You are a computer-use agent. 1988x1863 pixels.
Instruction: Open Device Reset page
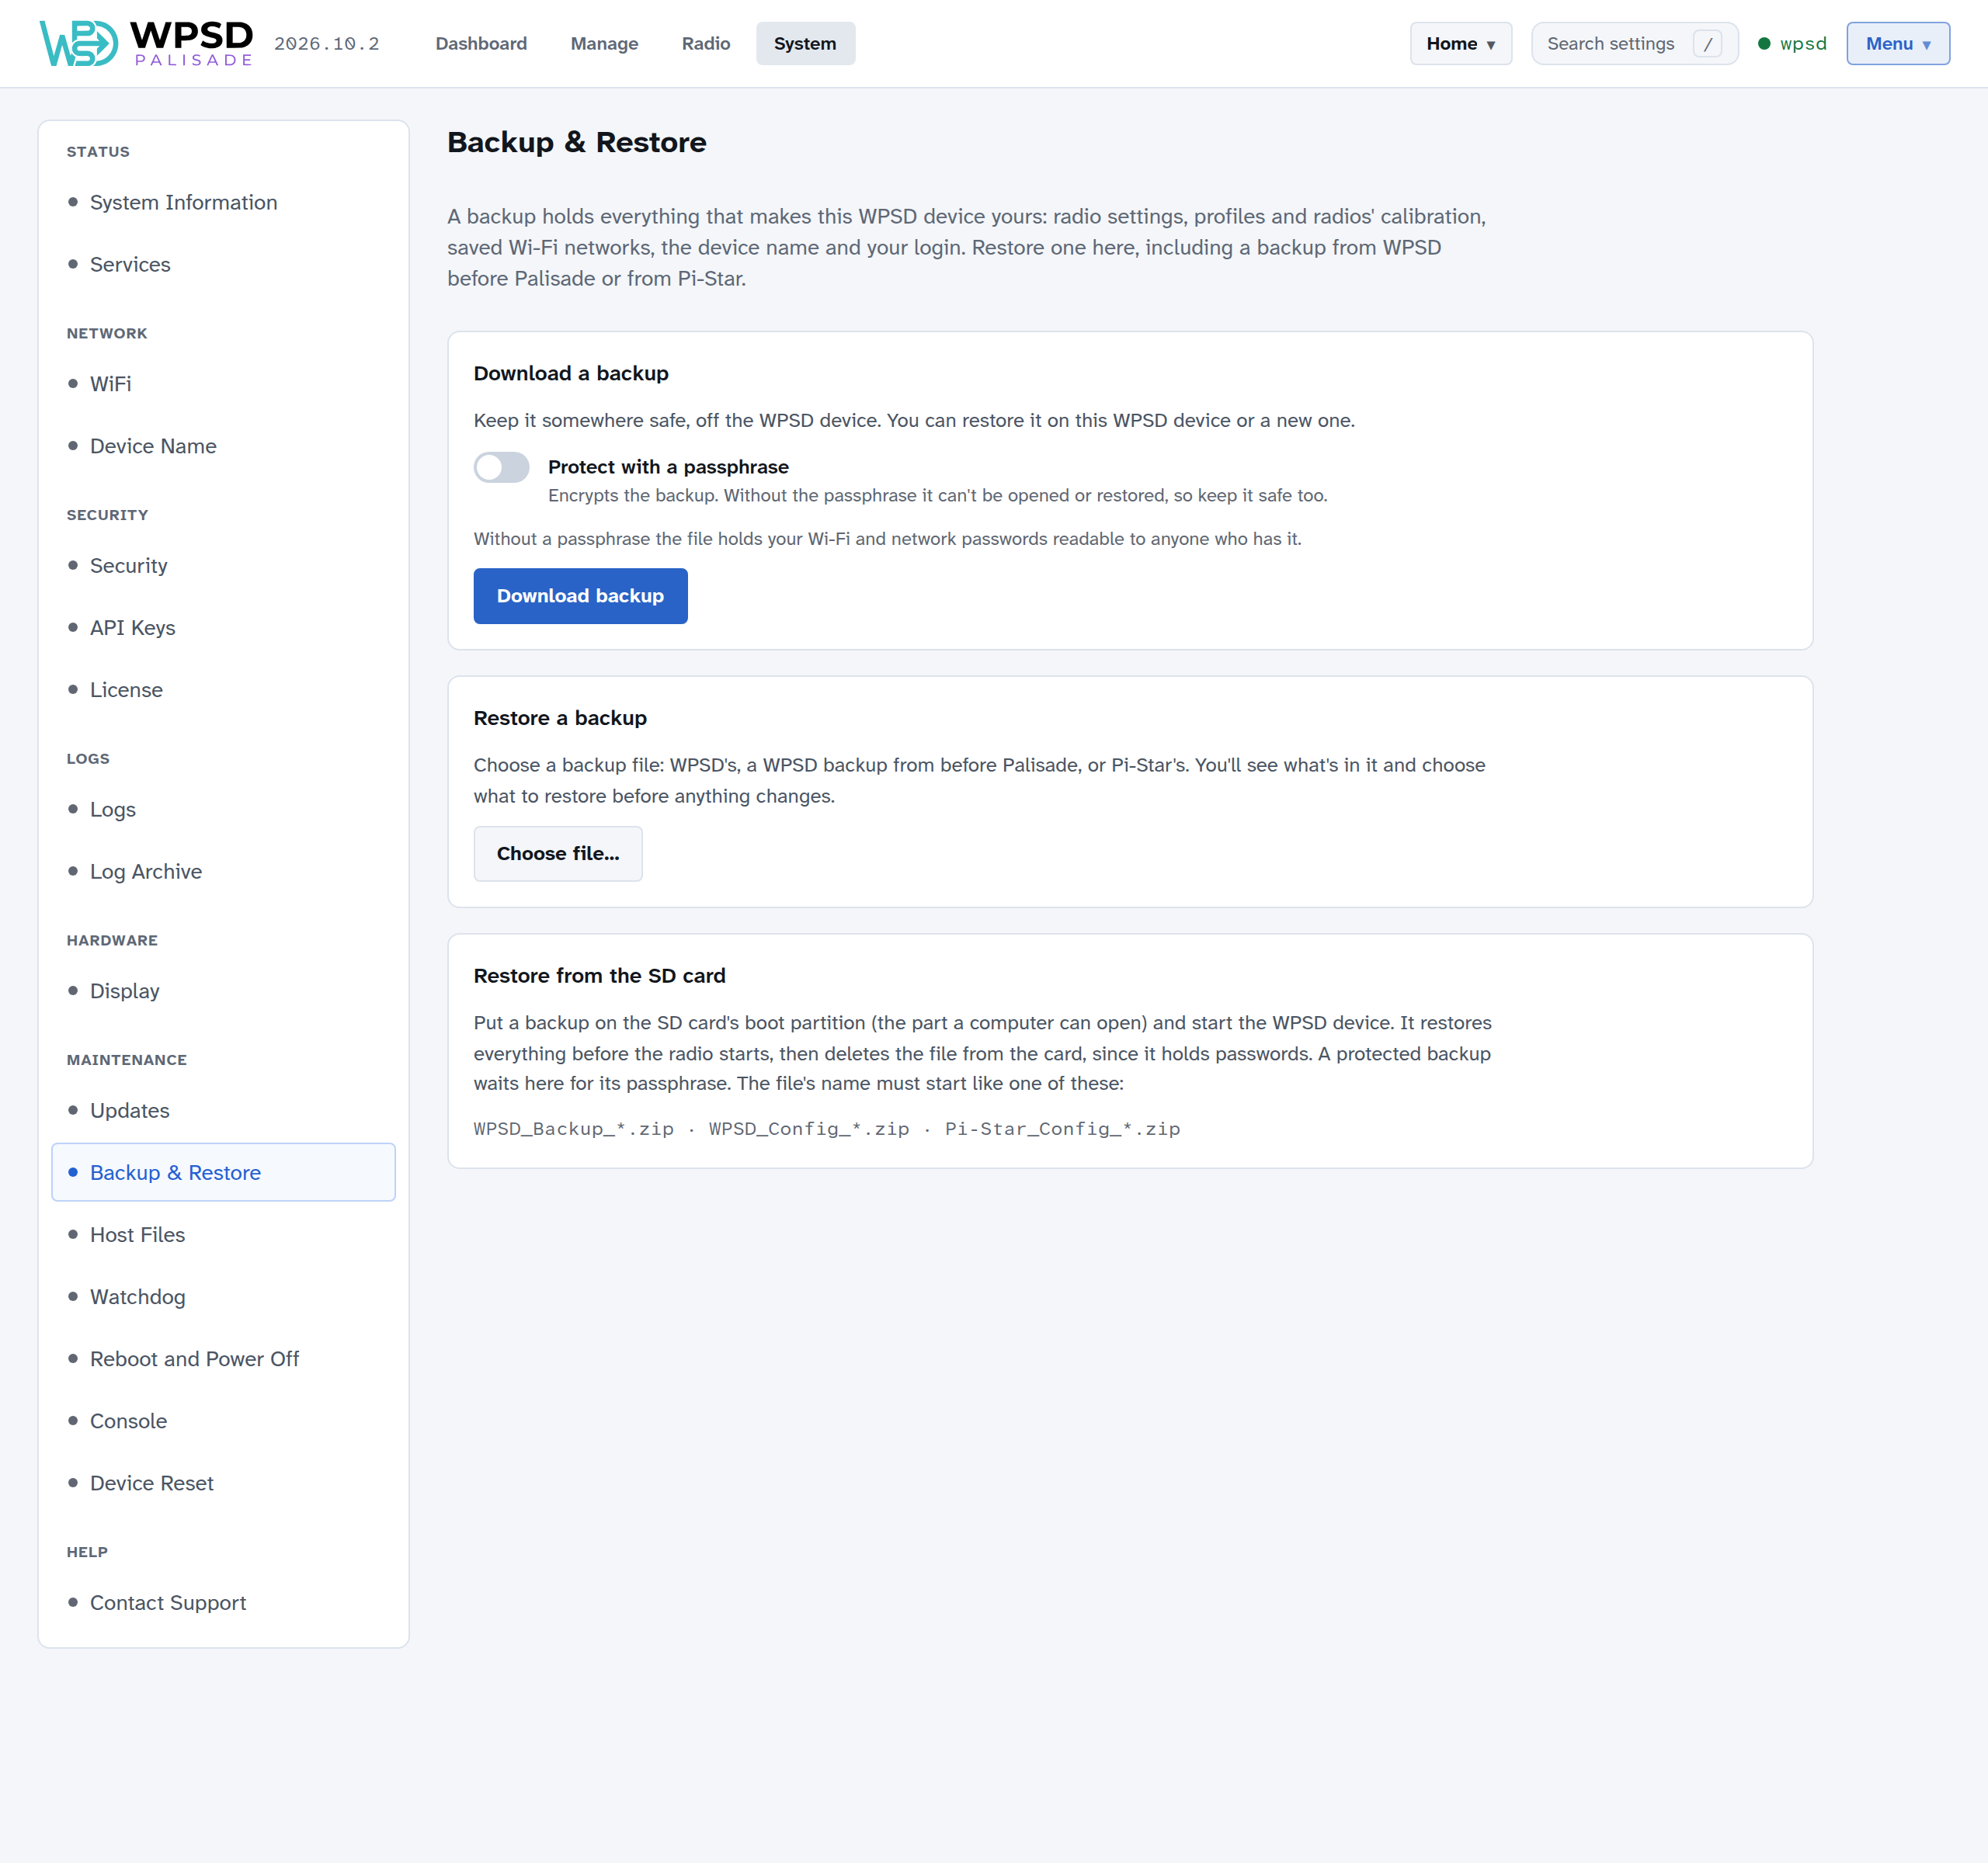pyautogui.click(x=223, y=1483)
